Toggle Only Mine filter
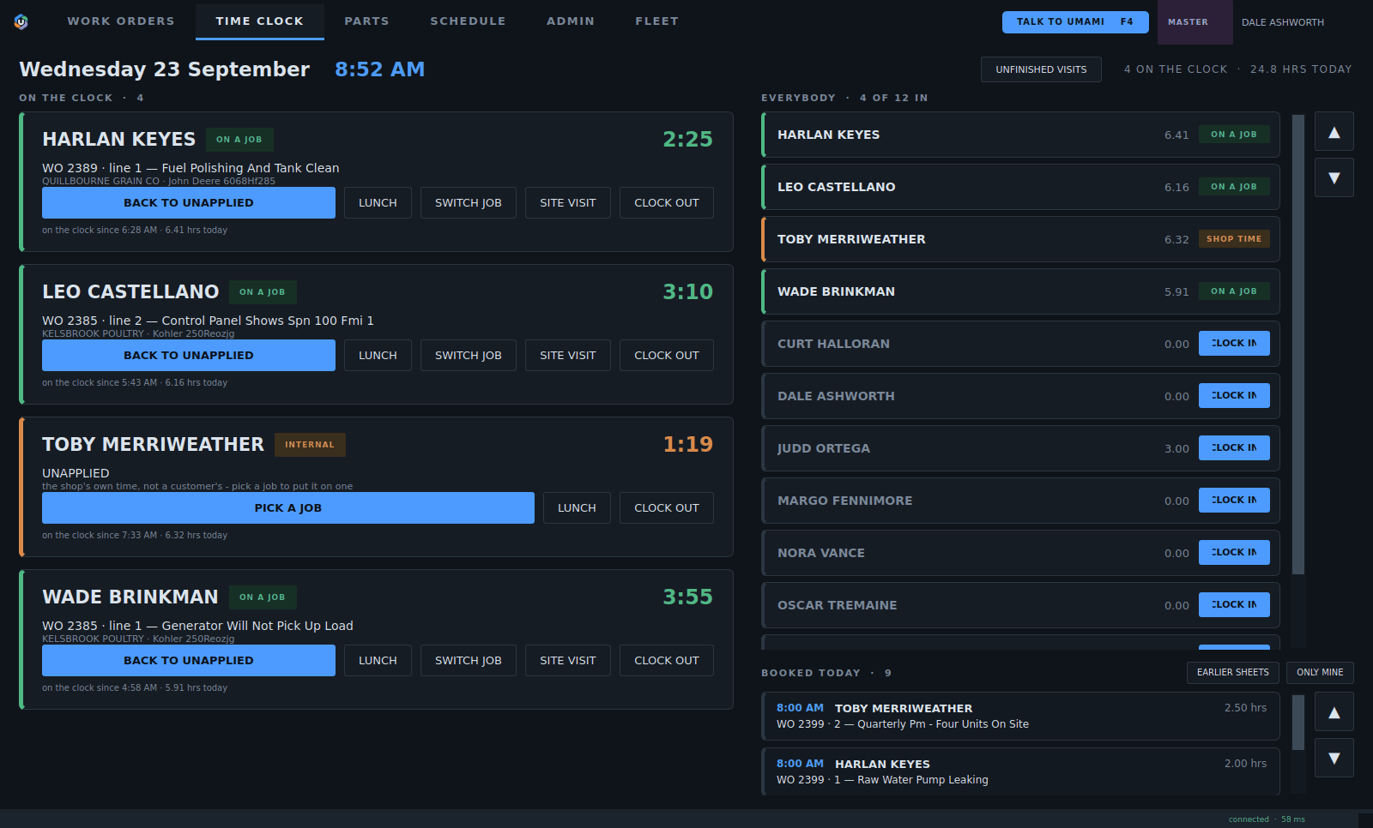1373x828 pixels. click(1320, 673)
